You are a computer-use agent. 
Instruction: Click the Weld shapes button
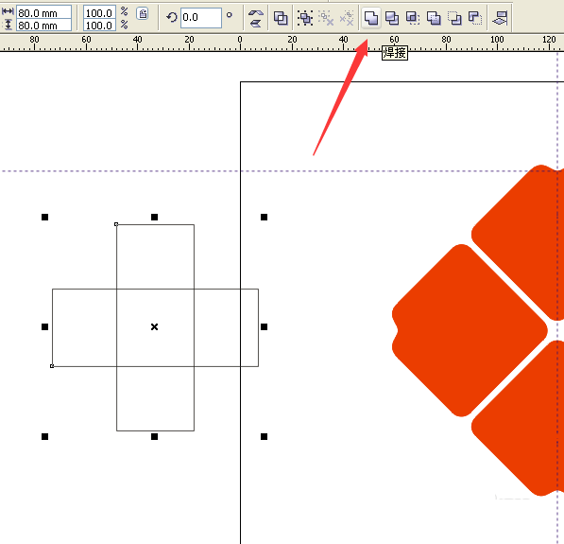coord(371,17)
